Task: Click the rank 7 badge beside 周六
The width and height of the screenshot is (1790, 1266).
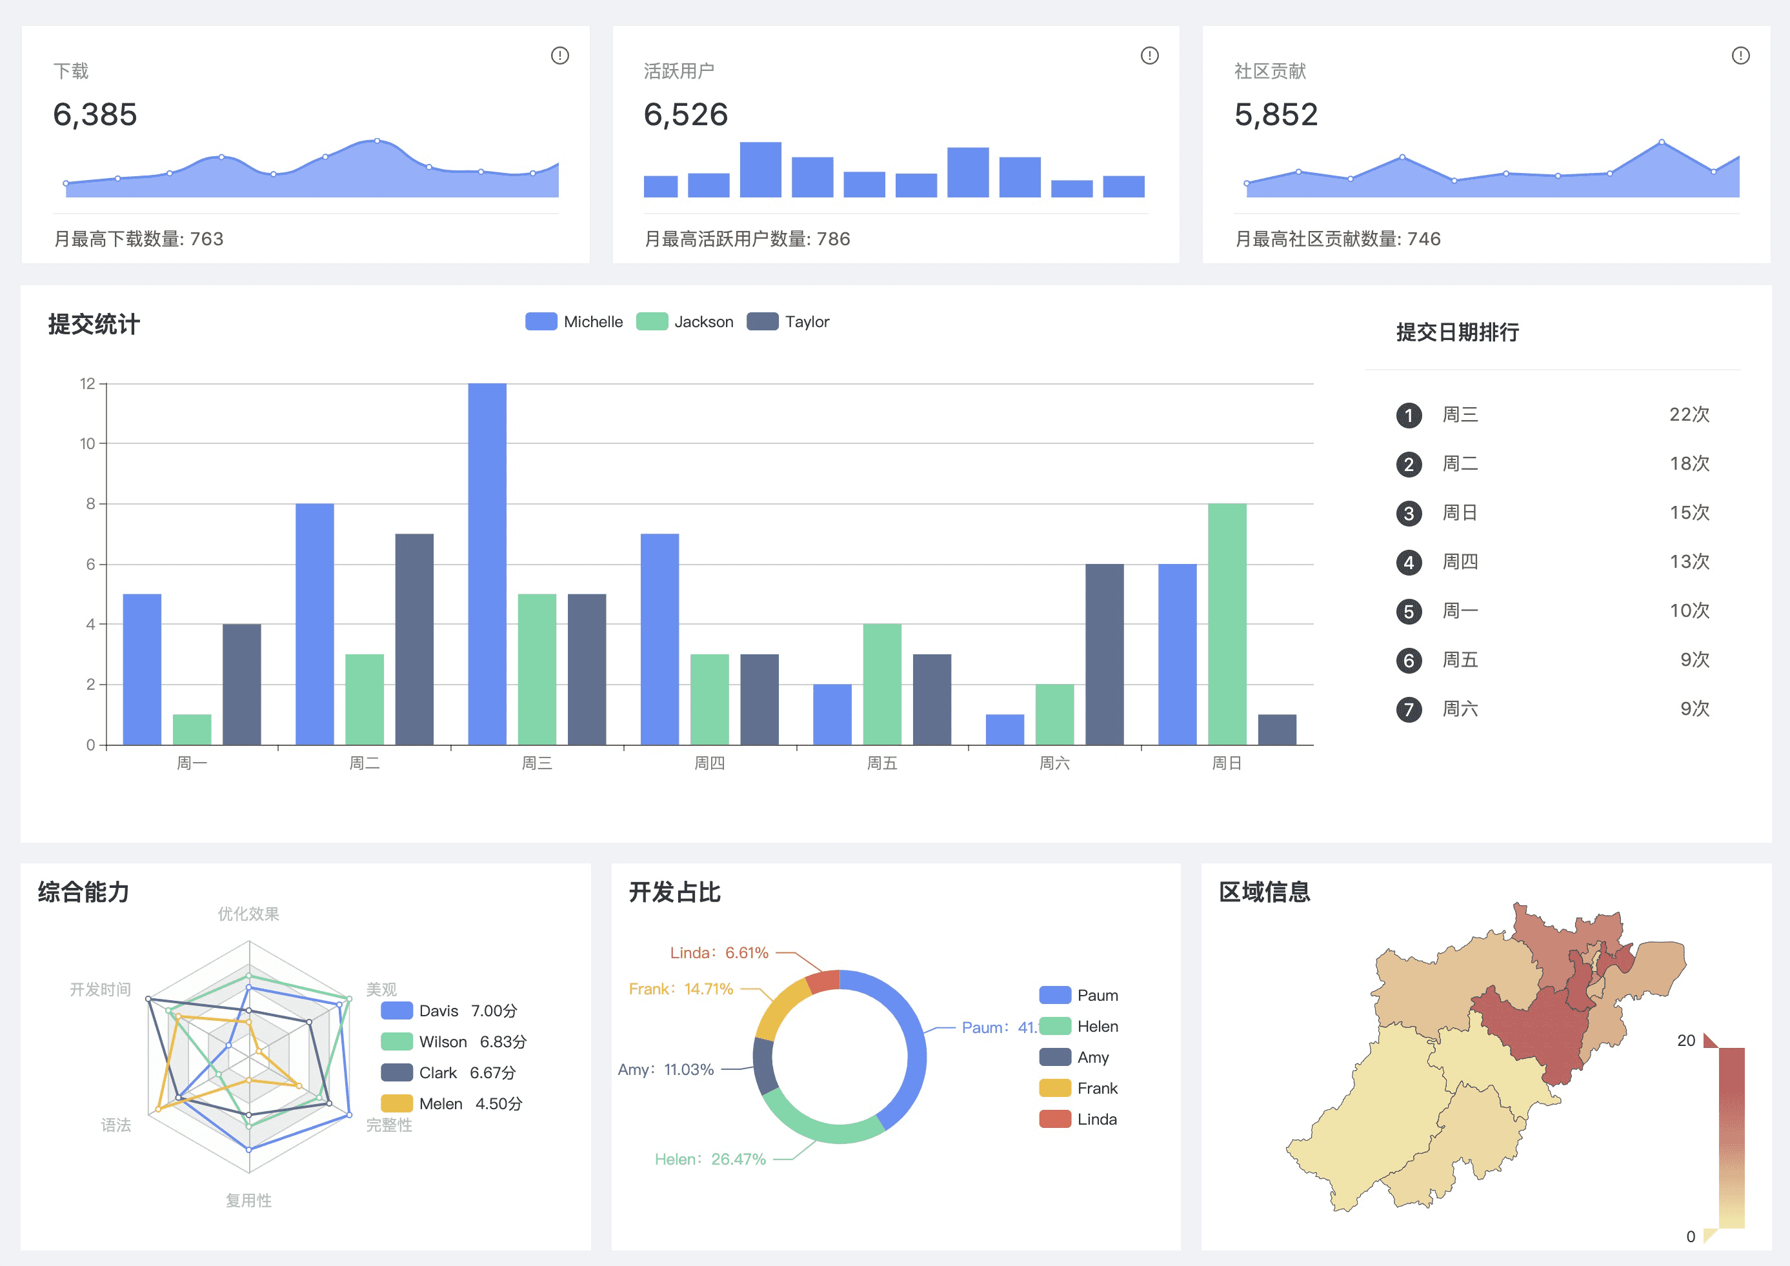Action: coord(1408,709)
